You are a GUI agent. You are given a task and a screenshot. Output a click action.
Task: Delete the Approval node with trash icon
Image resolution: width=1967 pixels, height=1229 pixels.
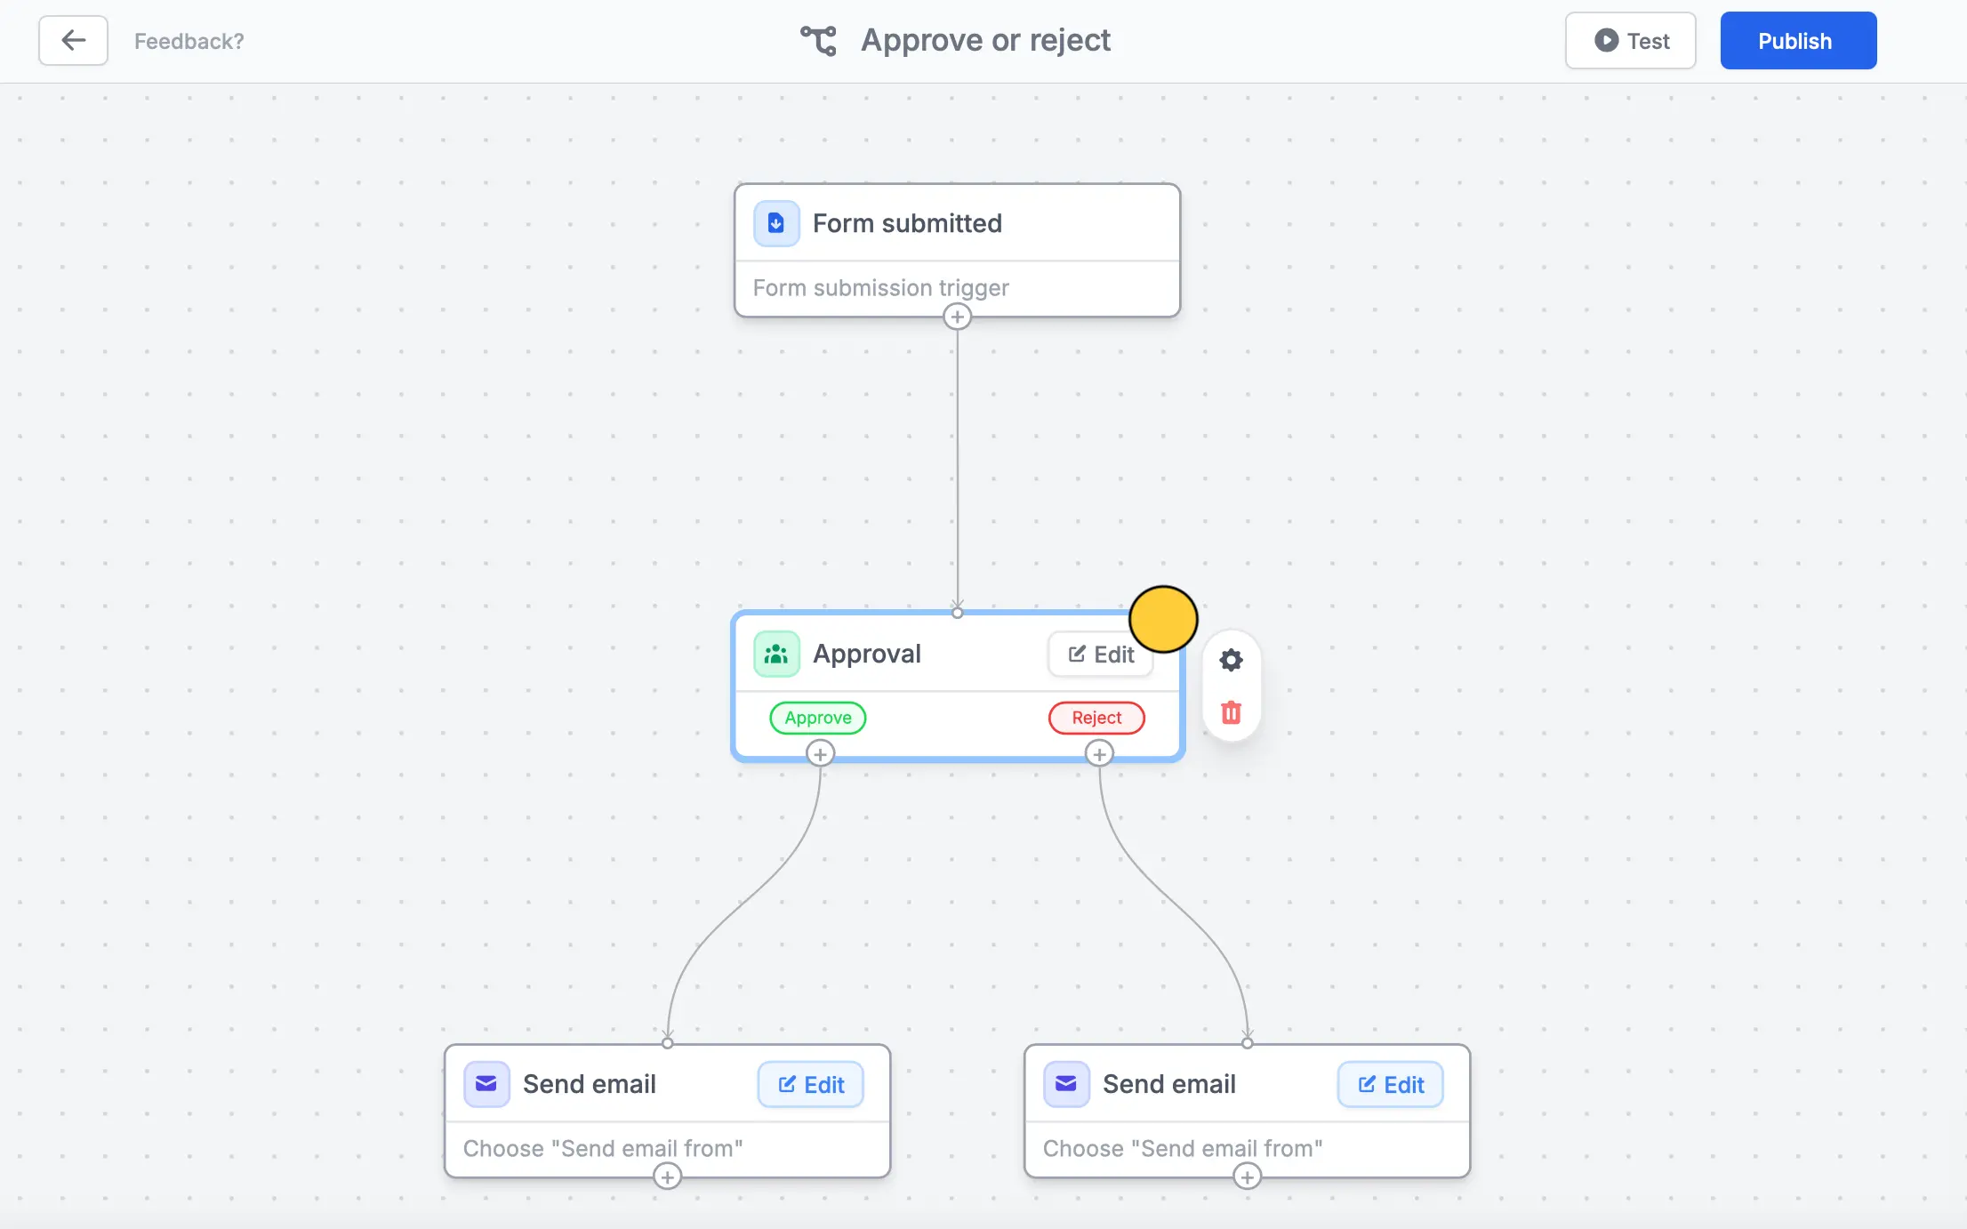pyautogui.click(x=1231, y=712)
